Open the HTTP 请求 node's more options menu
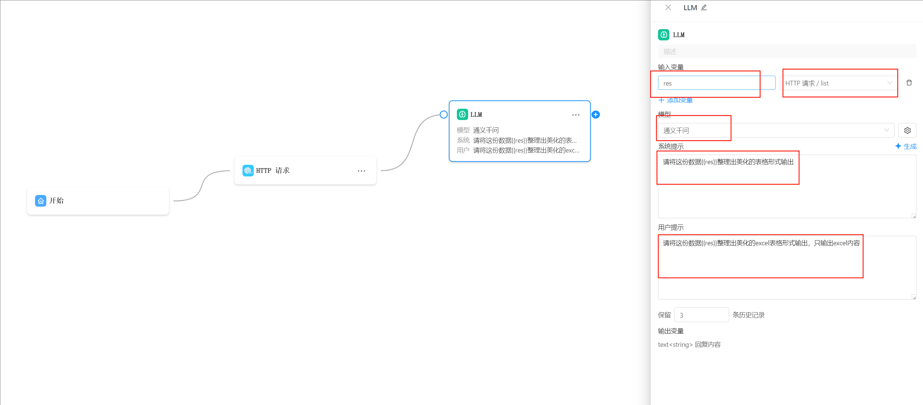 point(361,170)
